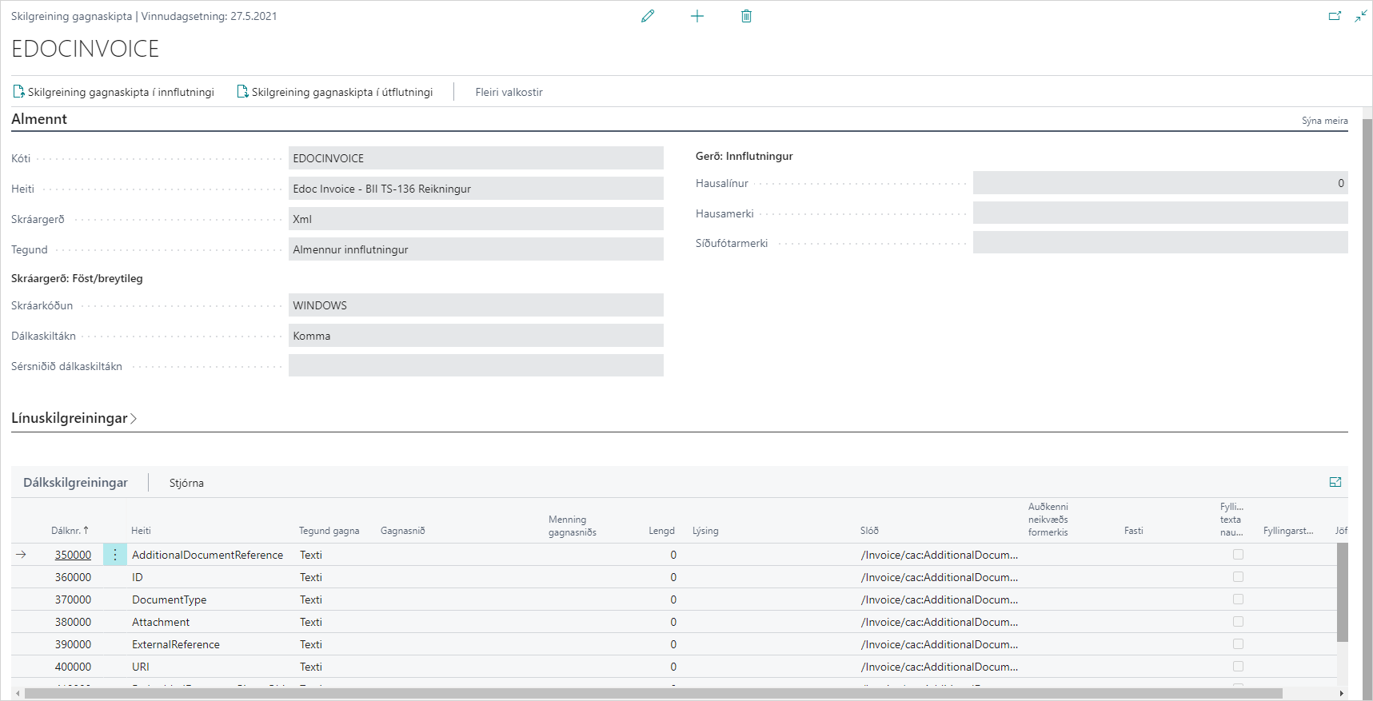Click the plus icon to create new
The image size is (1373, 701).
[x=697, y=16]
